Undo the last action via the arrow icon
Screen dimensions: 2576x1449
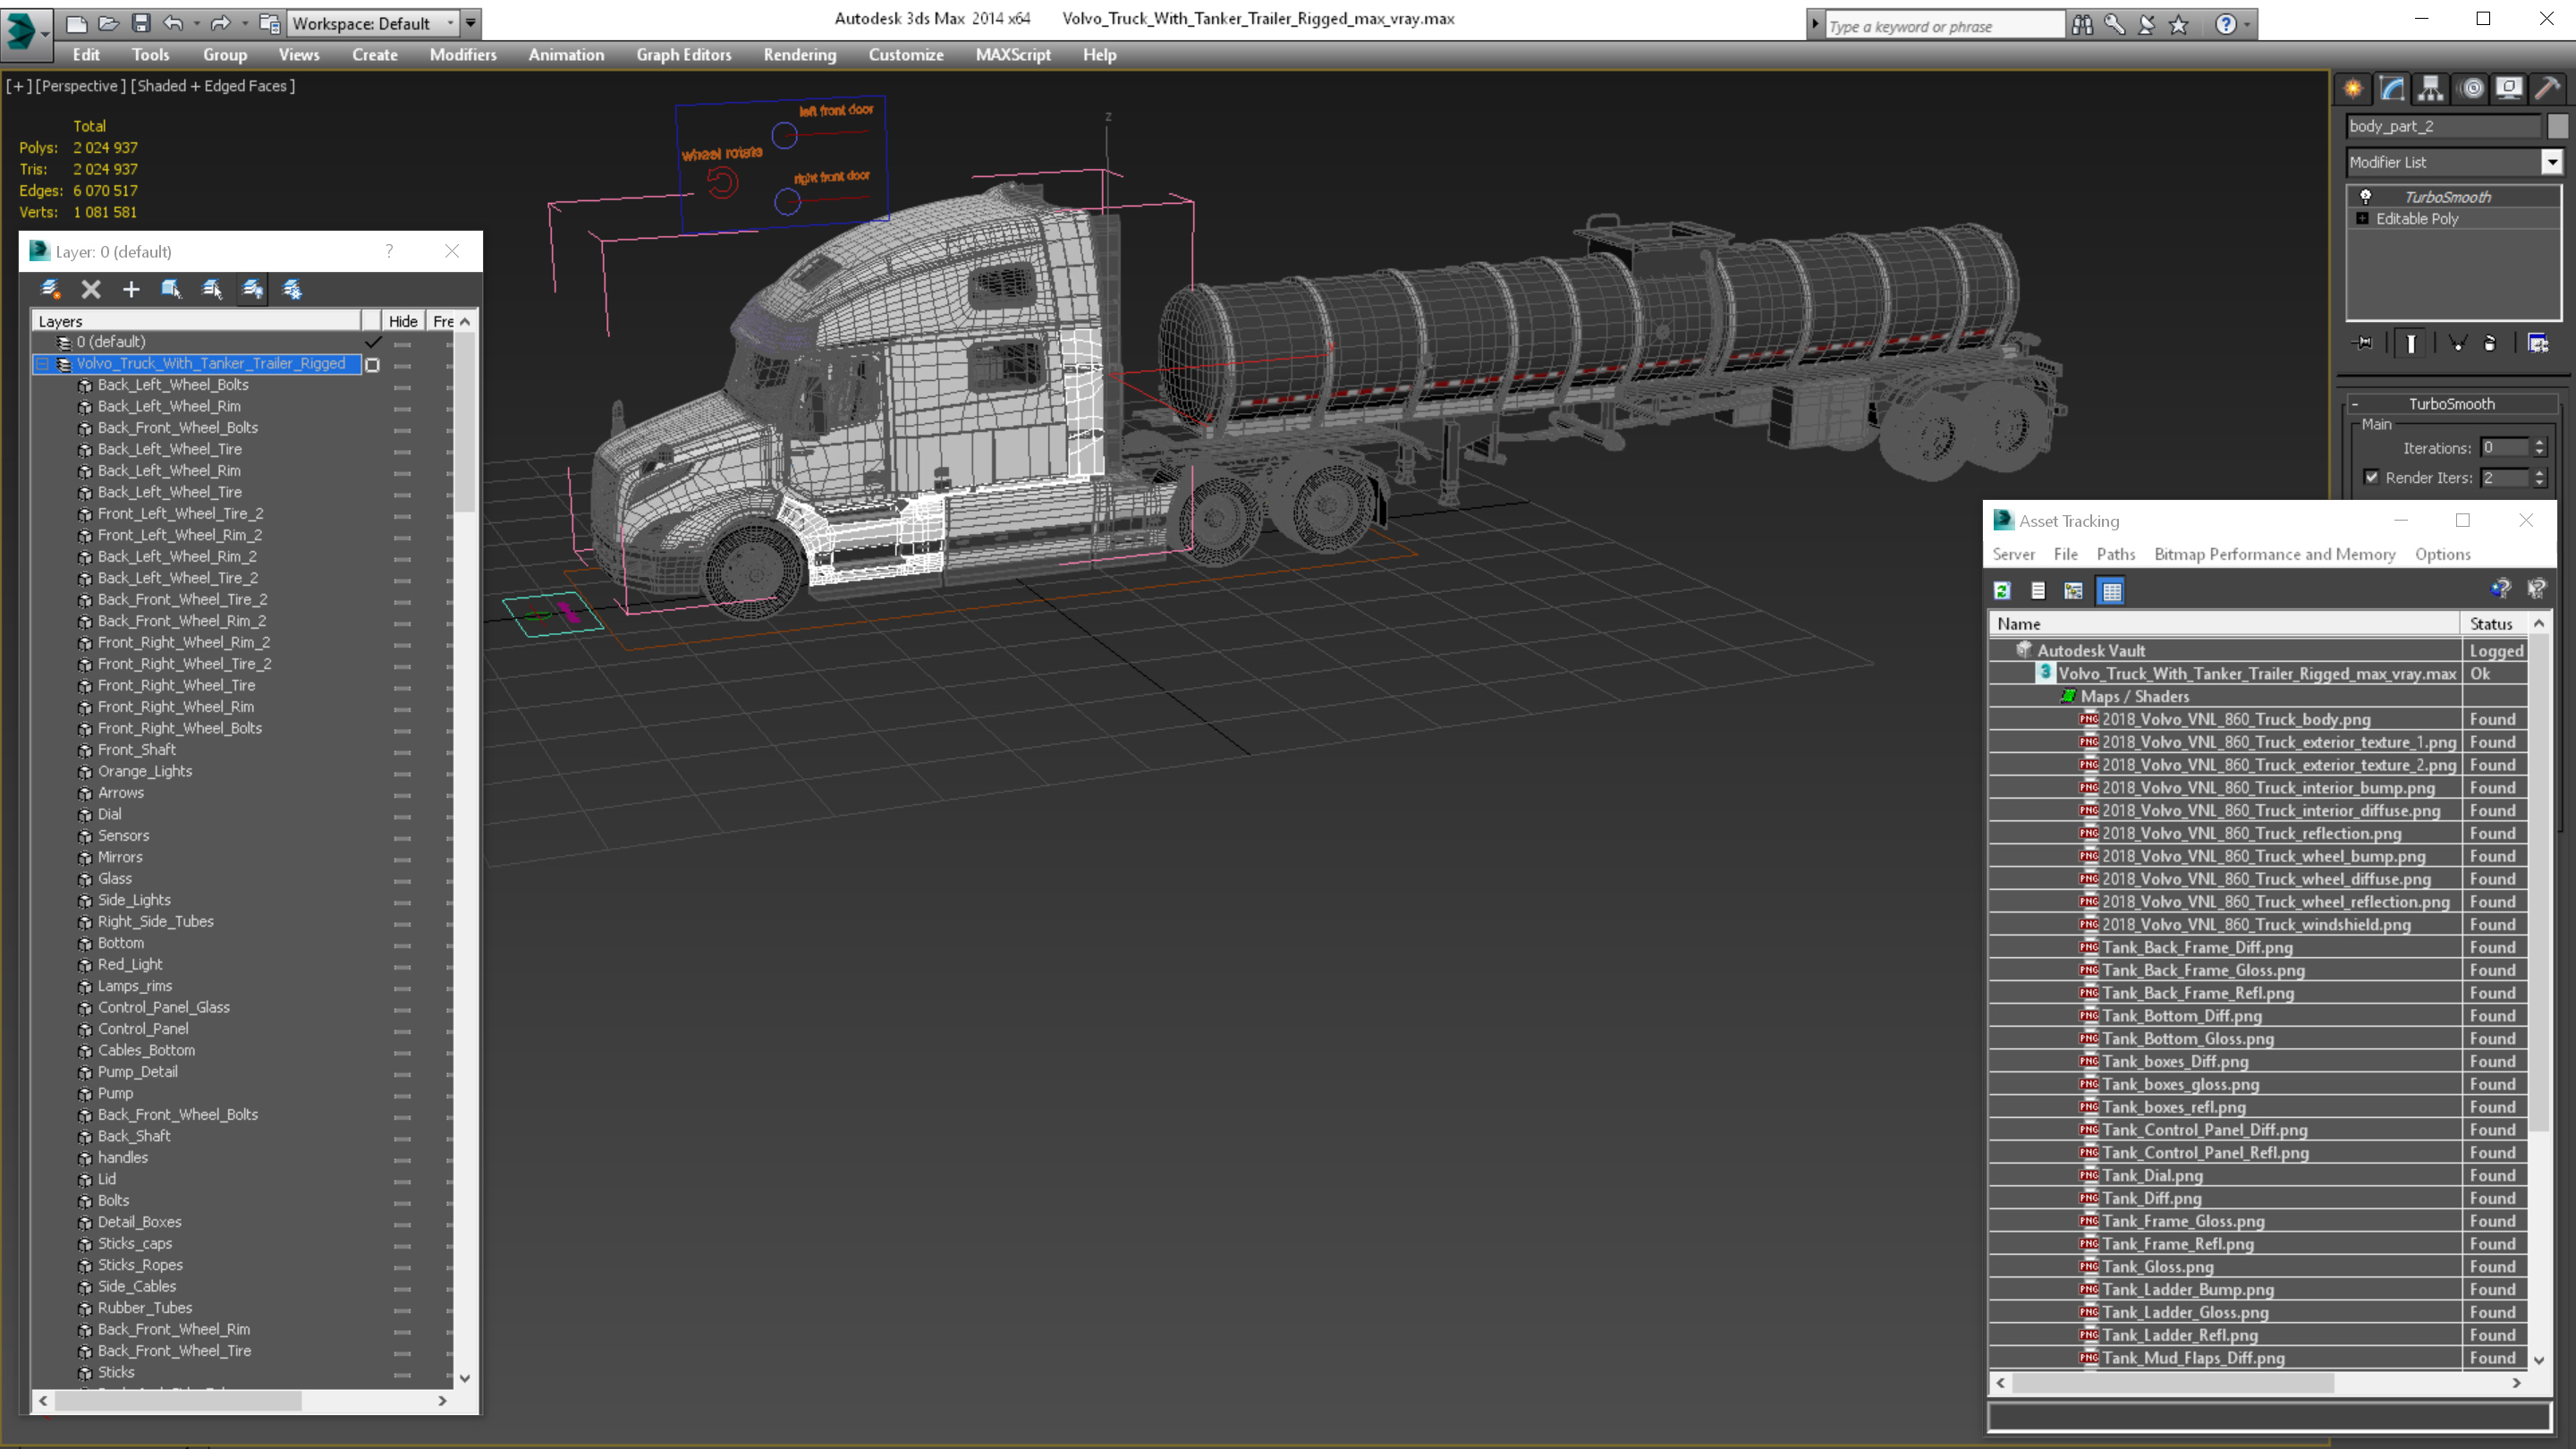[173, 23]
